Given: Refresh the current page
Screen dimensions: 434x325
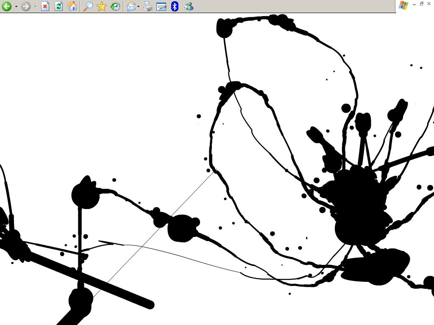Looking at the screenshot, I should pyautogui.click(x=58, y=6).
